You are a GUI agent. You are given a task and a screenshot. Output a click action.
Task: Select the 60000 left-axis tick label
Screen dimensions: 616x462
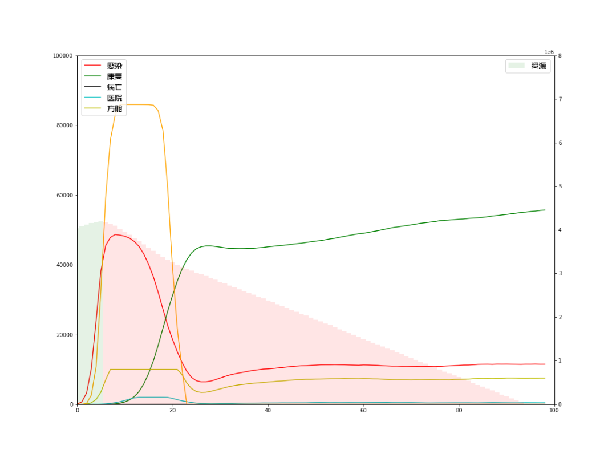point(65,195)
